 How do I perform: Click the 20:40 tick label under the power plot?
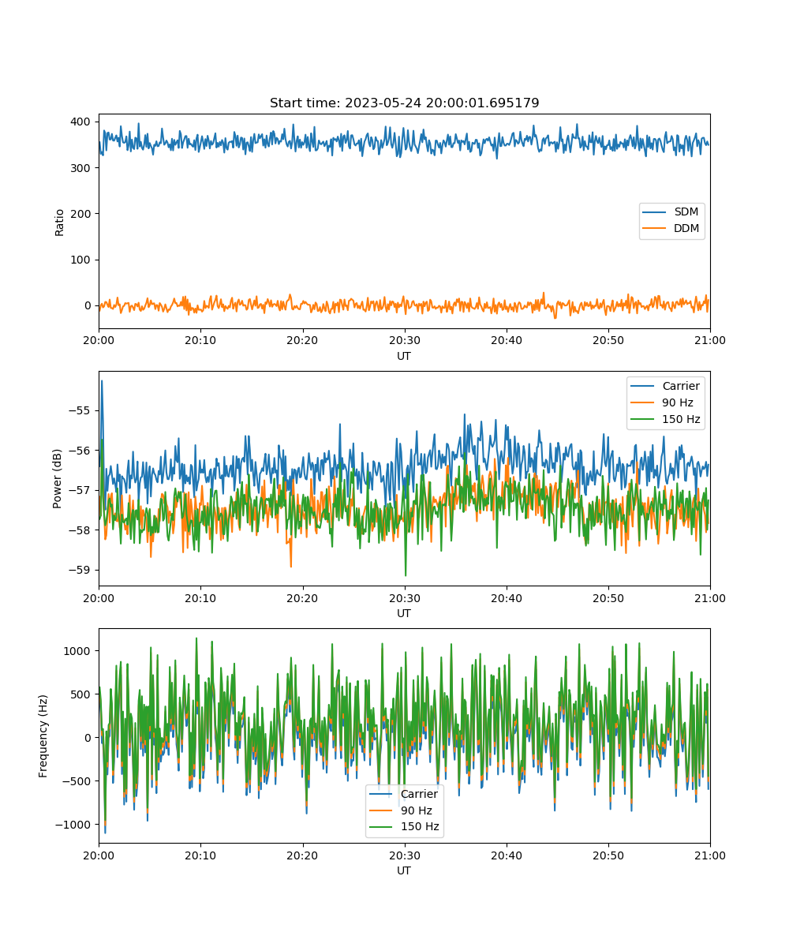507,597
